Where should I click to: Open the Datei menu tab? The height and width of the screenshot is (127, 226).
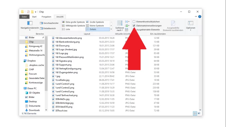[x=25, y=17]
